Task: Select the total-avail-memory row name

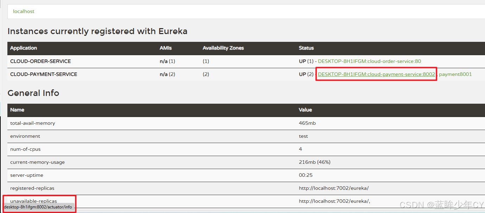Action: (x=33, y=123)
